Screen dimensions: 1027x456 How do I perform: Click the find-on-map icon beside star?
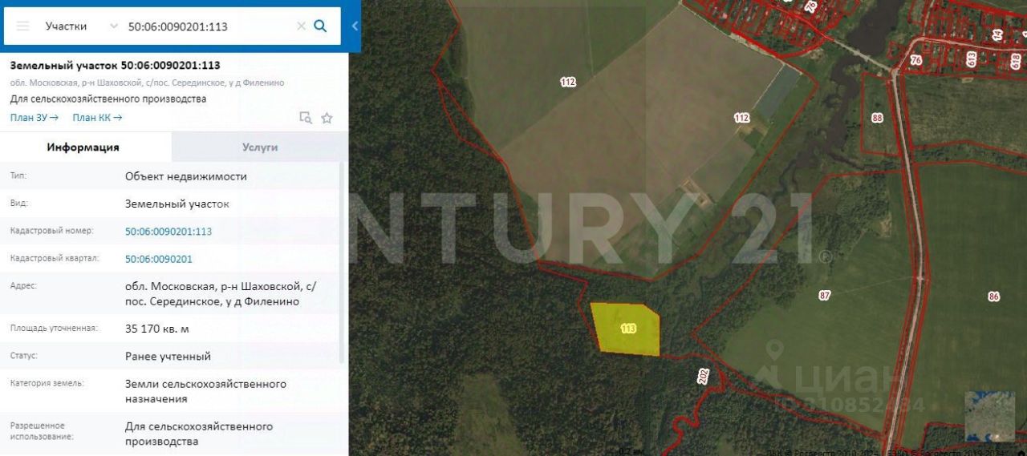tap(305, 118)
